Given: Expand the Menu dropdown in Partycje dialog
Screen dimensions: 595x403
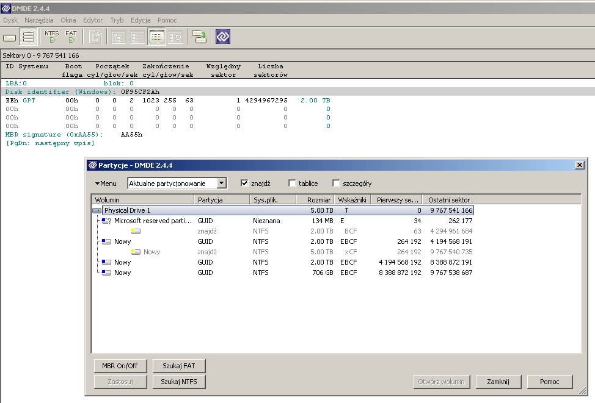Looking at the screenshot, I should [106, 184].
